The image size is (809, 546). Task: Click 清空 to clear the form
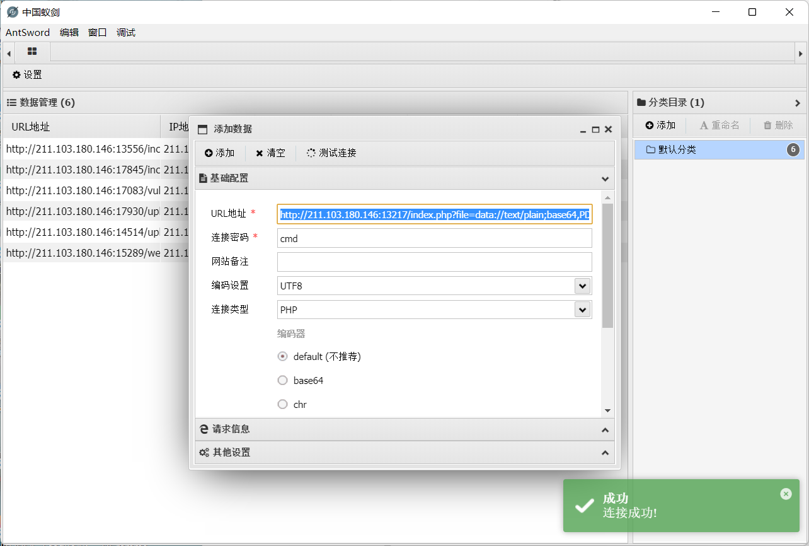[x=270, y=153]
